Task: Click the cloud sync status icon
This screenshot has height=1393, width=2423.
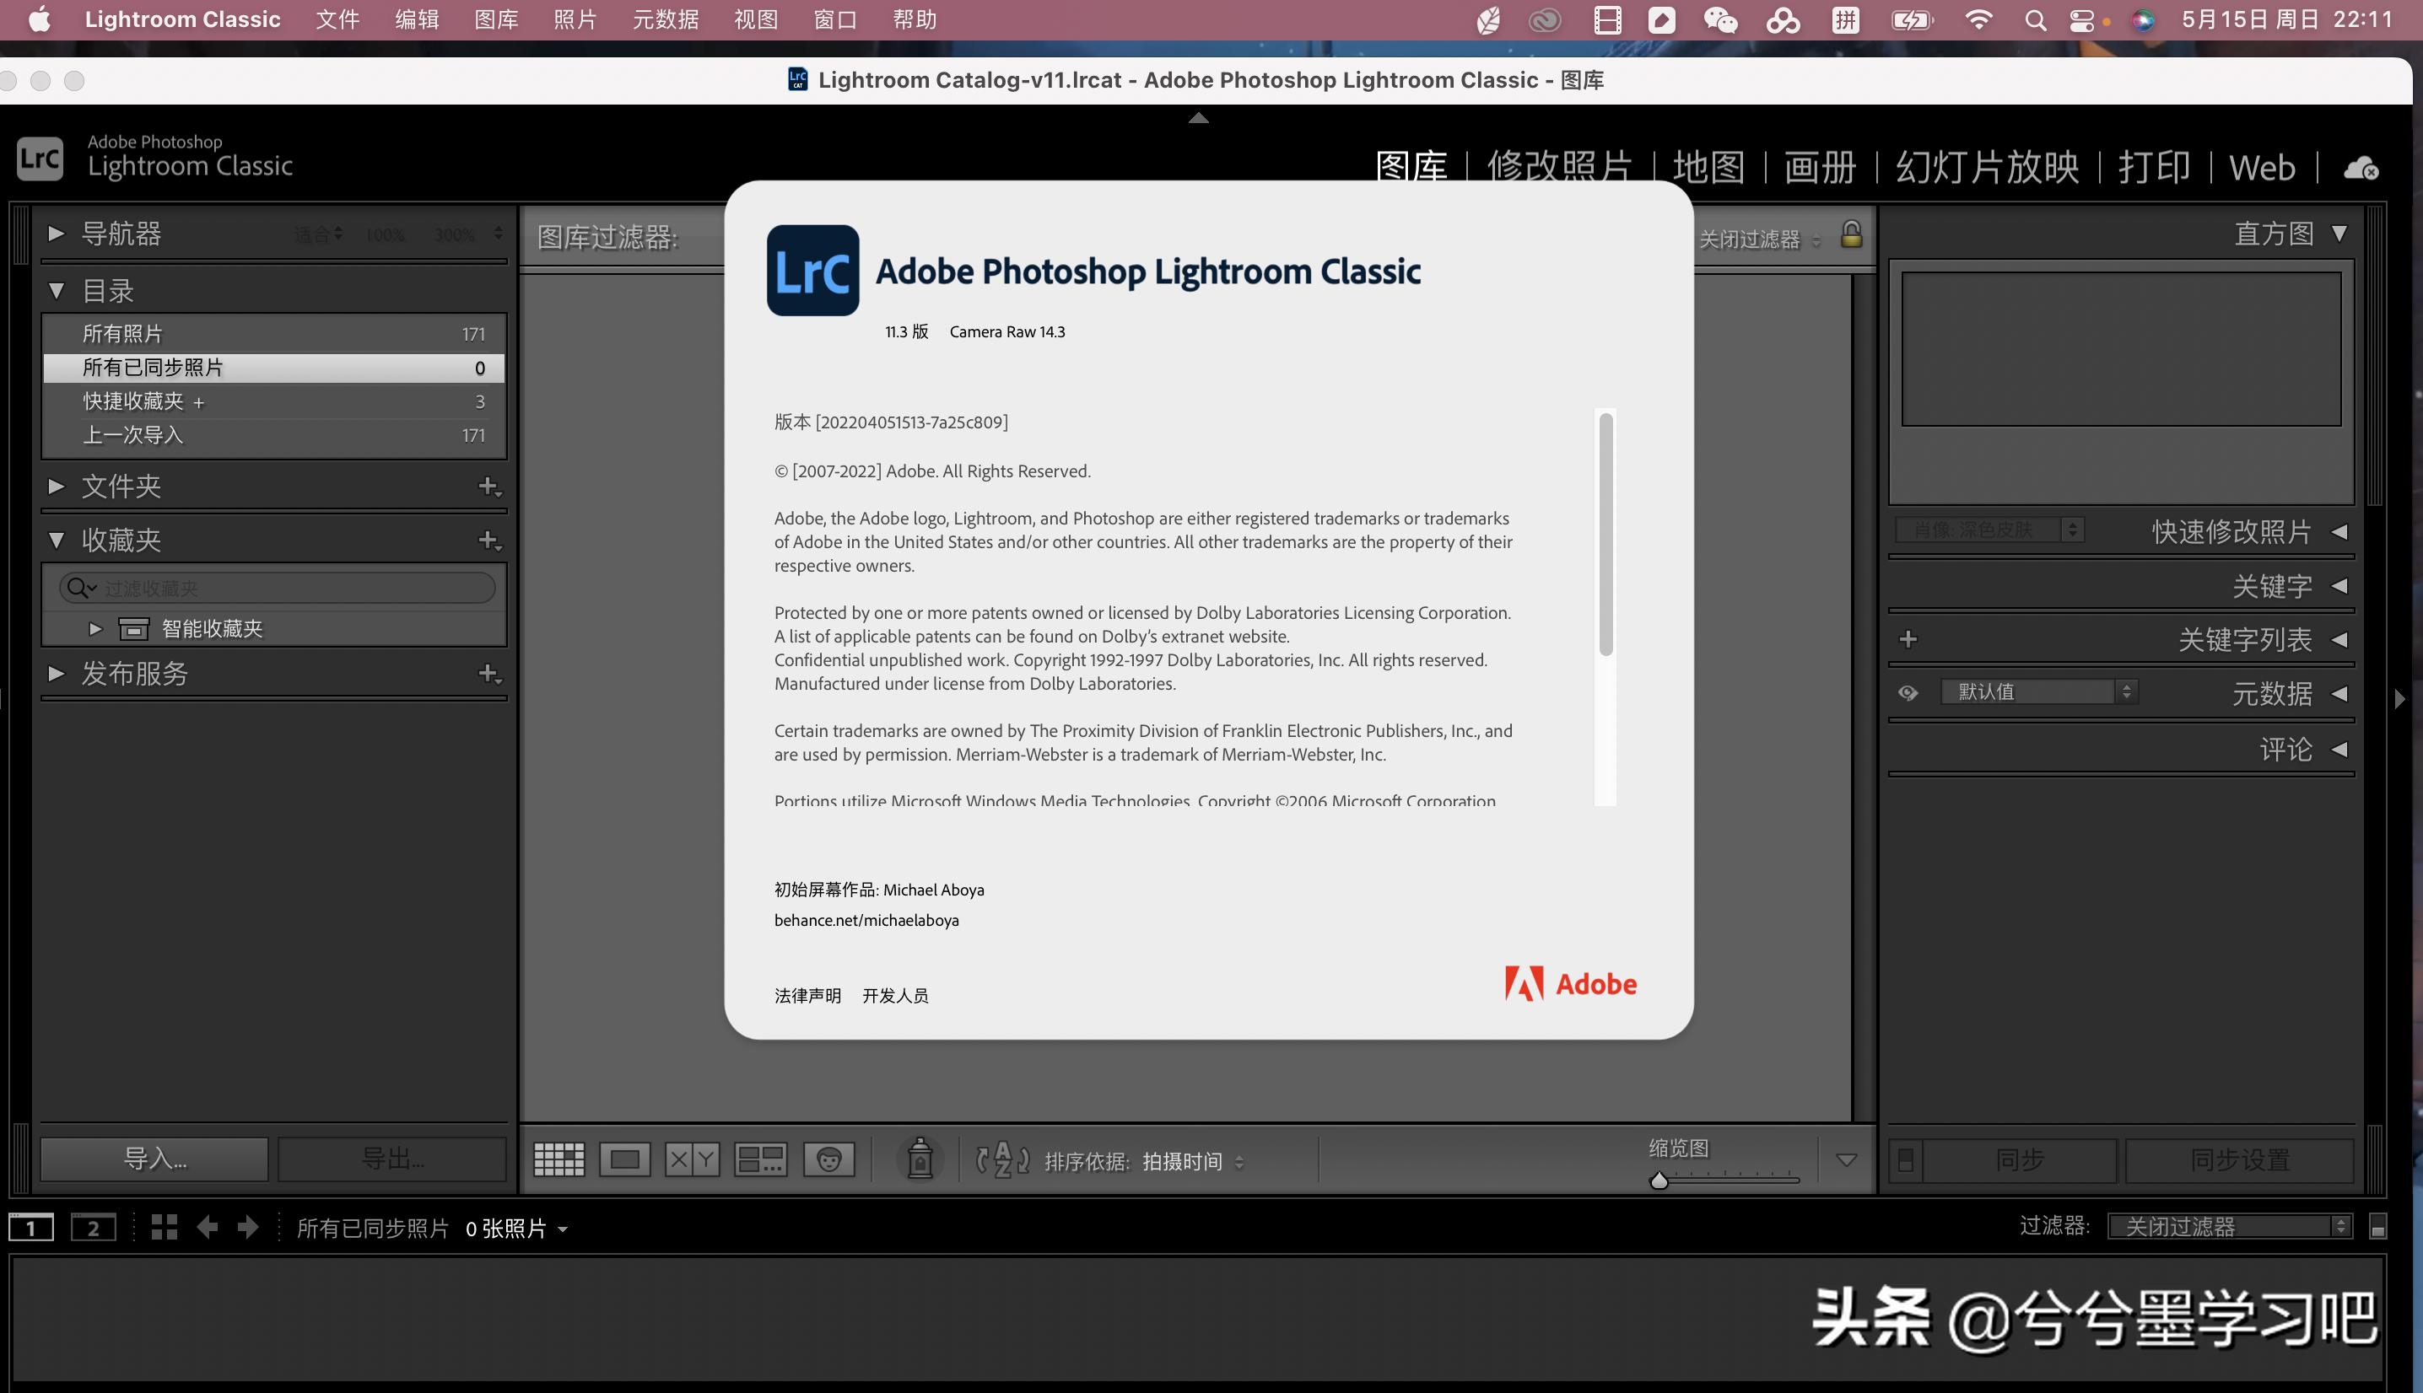Action: pos(2361,168)
